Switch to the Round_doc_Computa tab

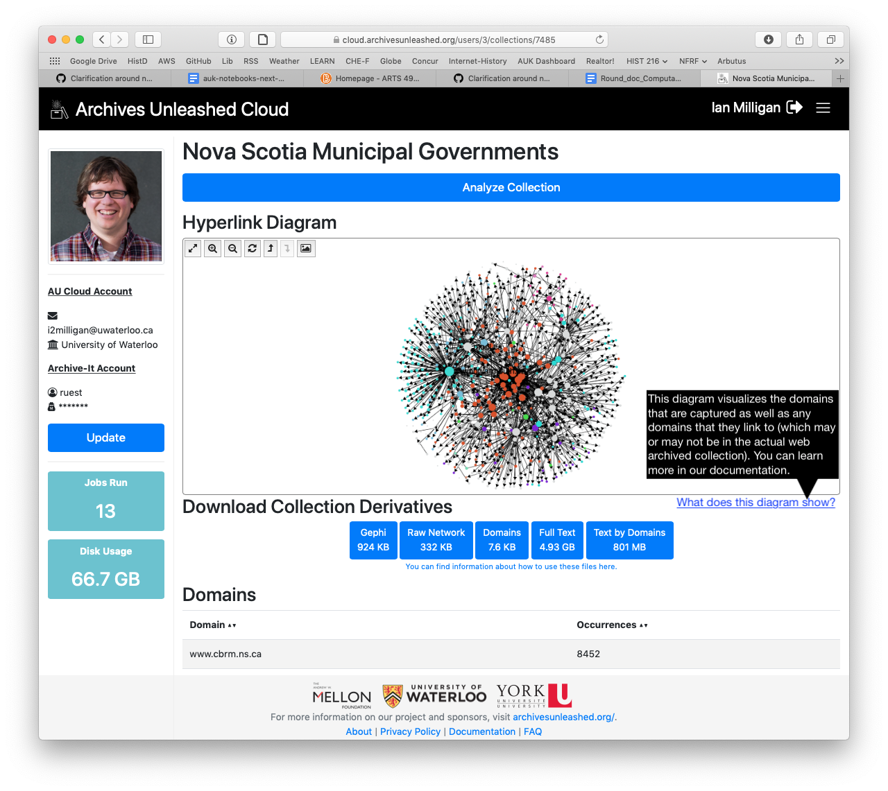[634, 78]
